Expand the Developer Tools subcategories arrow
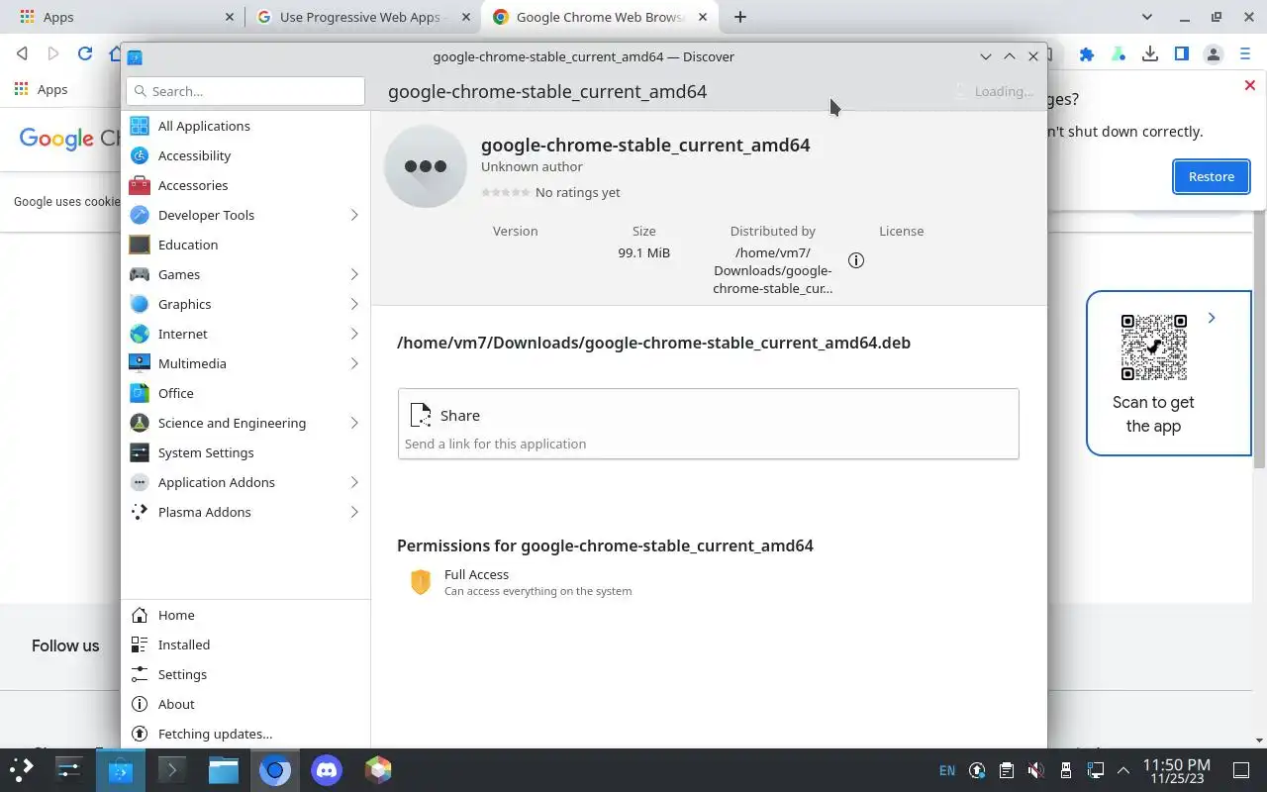This screenshot has height=792, width=1267. click(353, 215)
